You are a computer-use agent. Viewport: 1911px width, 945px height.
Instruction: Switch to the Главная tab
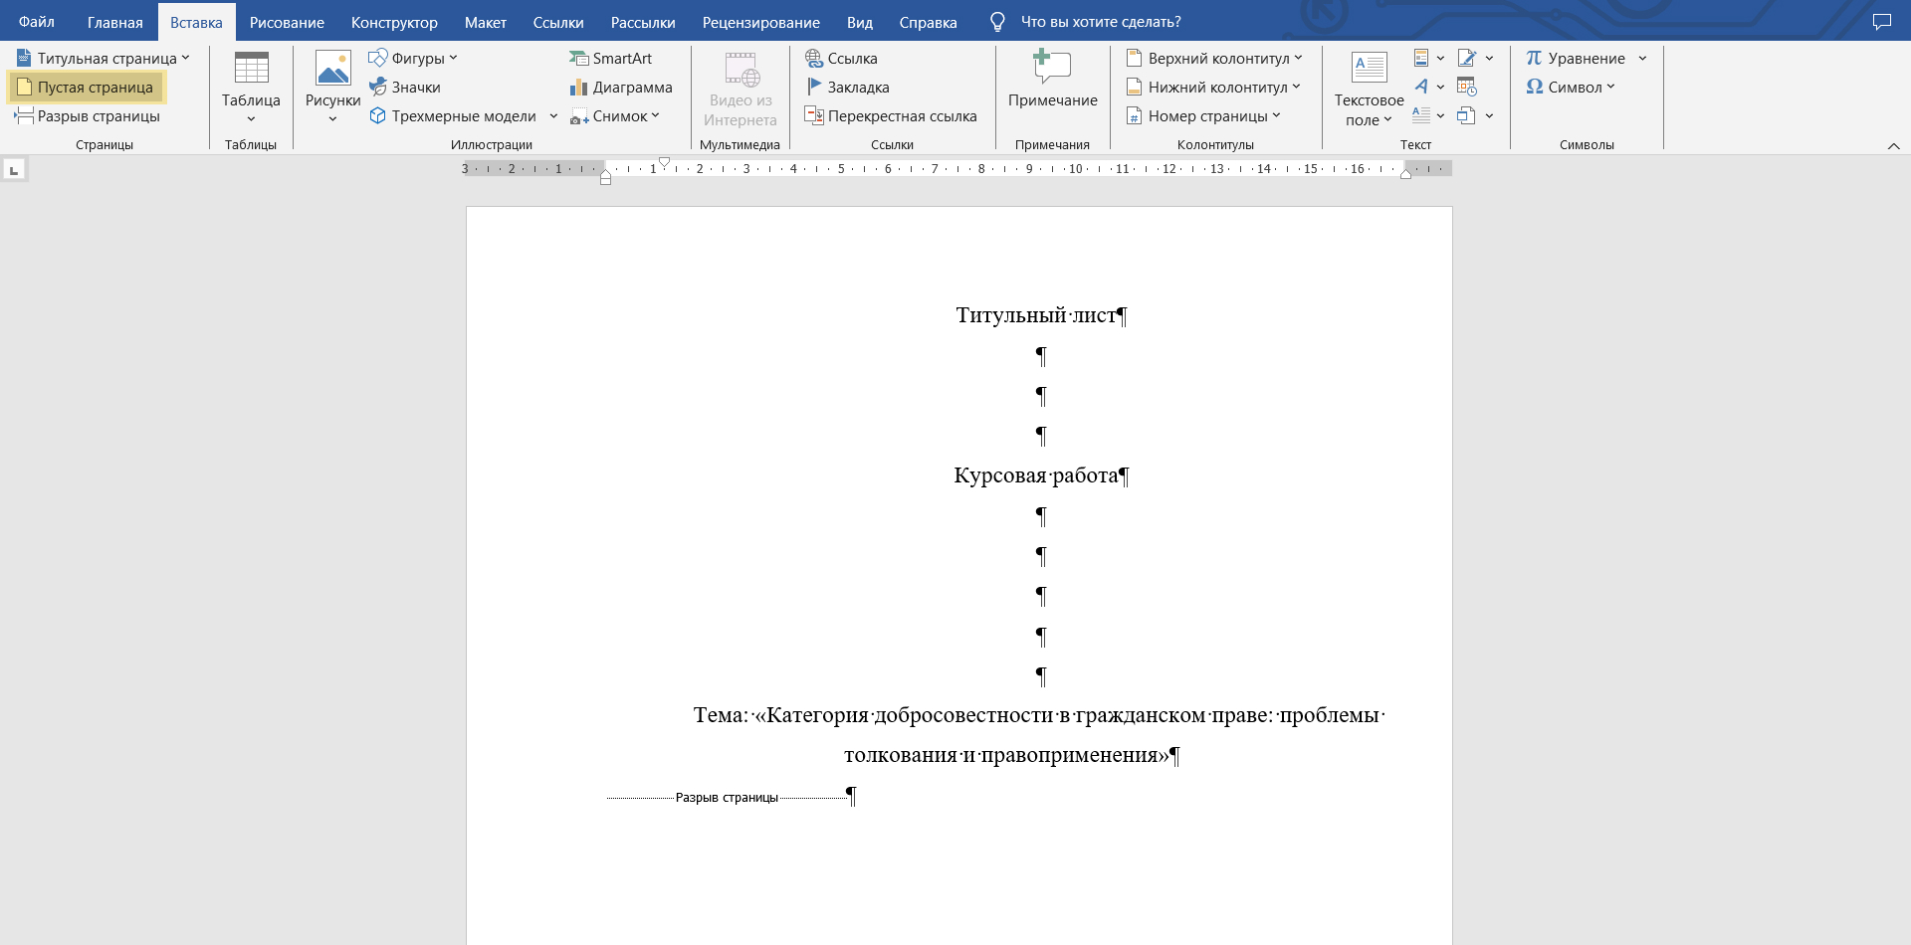coord(115,21)
